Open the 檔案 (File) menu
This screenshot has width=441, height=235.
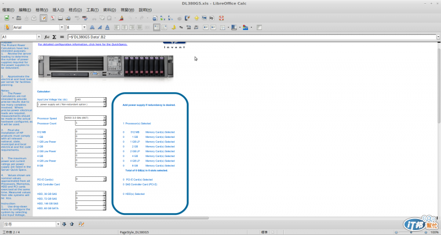point(8,10)
